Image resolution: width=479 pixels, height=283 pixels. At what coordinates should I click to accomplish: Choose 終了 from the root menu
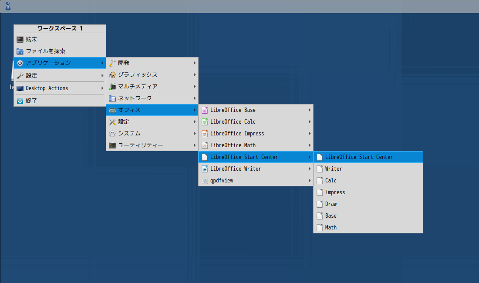click(x=60, y=101)
